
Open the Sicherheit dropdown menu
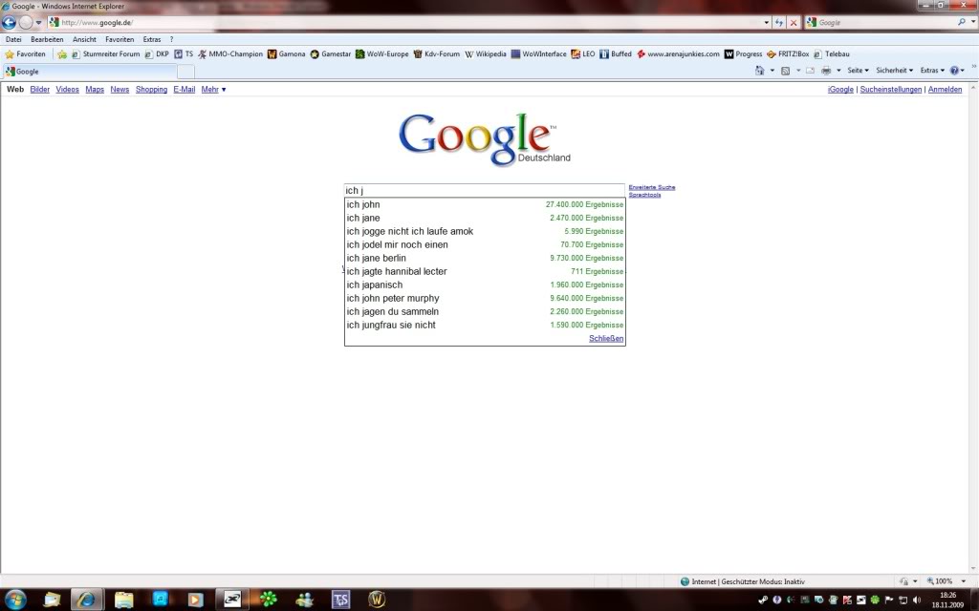pos(894,71)
